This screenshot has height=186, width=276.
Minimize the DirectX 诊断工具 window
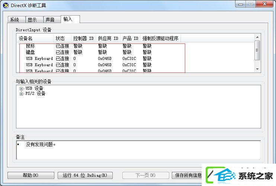click(241, 4)
